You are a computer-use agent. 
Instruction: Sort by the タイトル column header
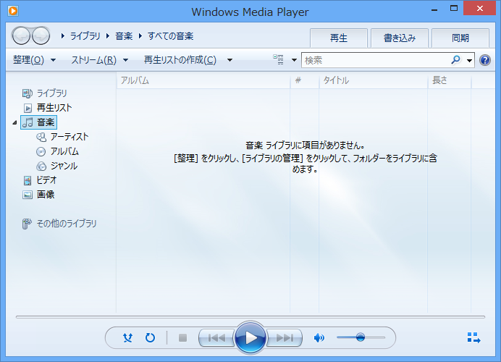tap(373, 80)
